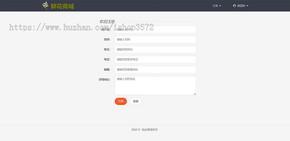Click the flower bouquet logo icon
Screen dimensions: 290x141
click(x=45, y=6)
